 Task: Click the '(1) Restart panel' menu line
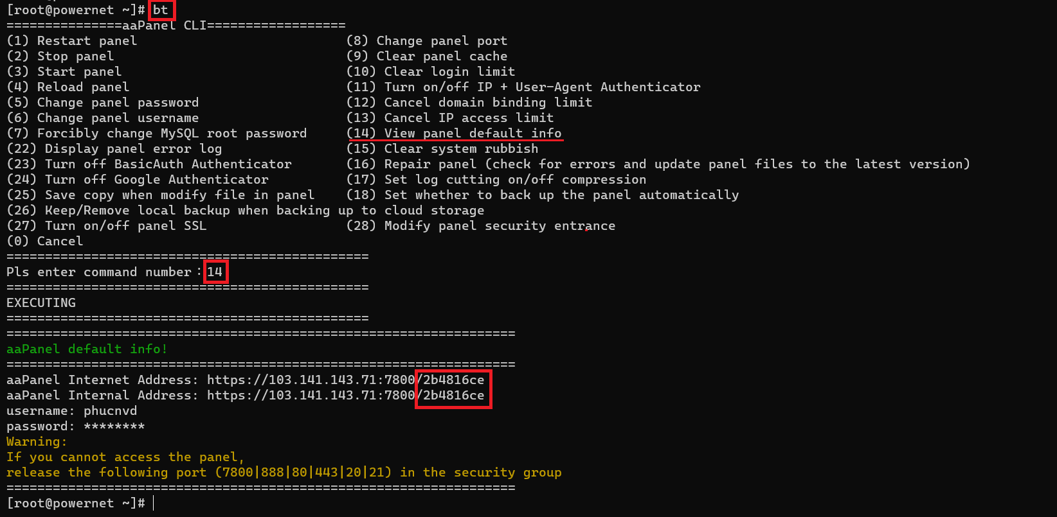click(x=71, y=40)
